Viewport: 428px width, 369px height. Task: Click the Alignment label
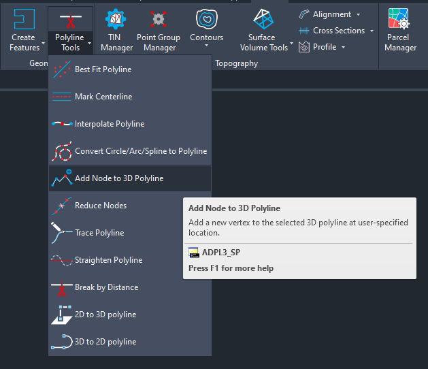tap(332, 14)
